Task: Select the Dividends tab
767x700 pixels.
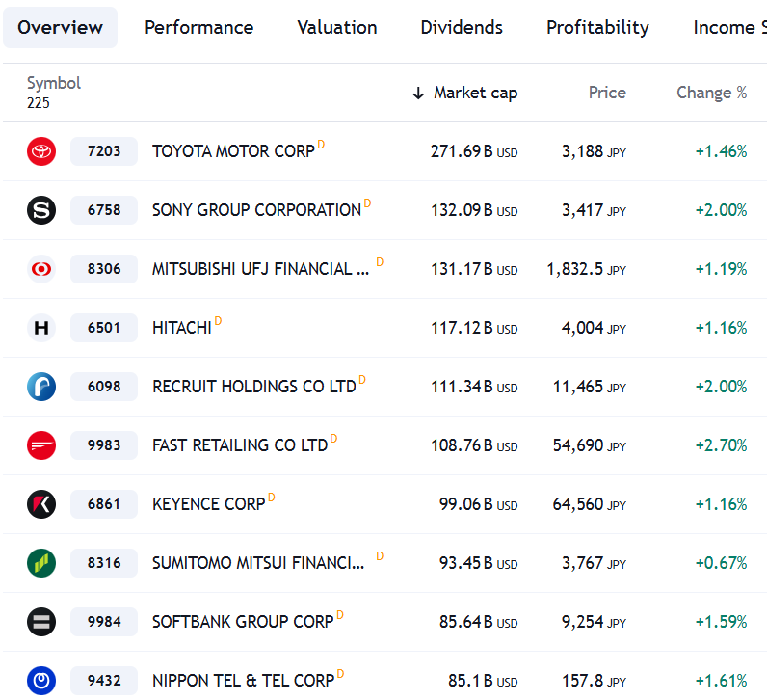Action: (x=462, y=28)
